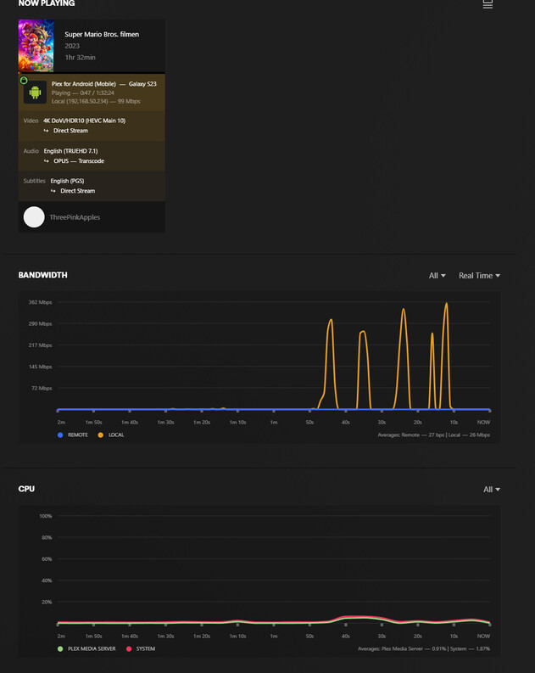Click the Audio English (TRUEHD 7.1) text

point(70,151)
